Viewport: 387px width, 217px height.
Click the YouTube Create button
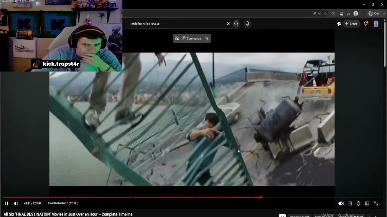pos(351,24)
